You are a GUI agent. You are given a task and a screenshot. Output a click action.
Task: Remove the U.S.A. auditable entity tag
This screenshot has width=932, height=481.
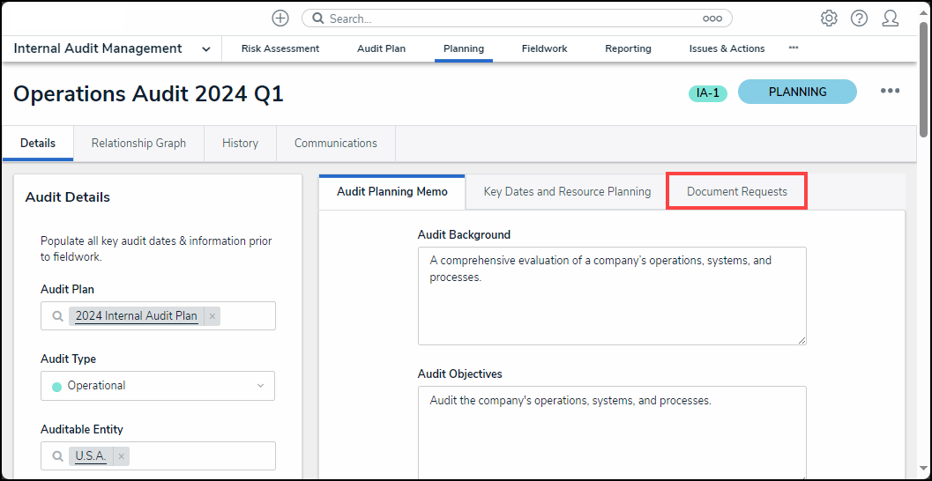pos(121,456)
